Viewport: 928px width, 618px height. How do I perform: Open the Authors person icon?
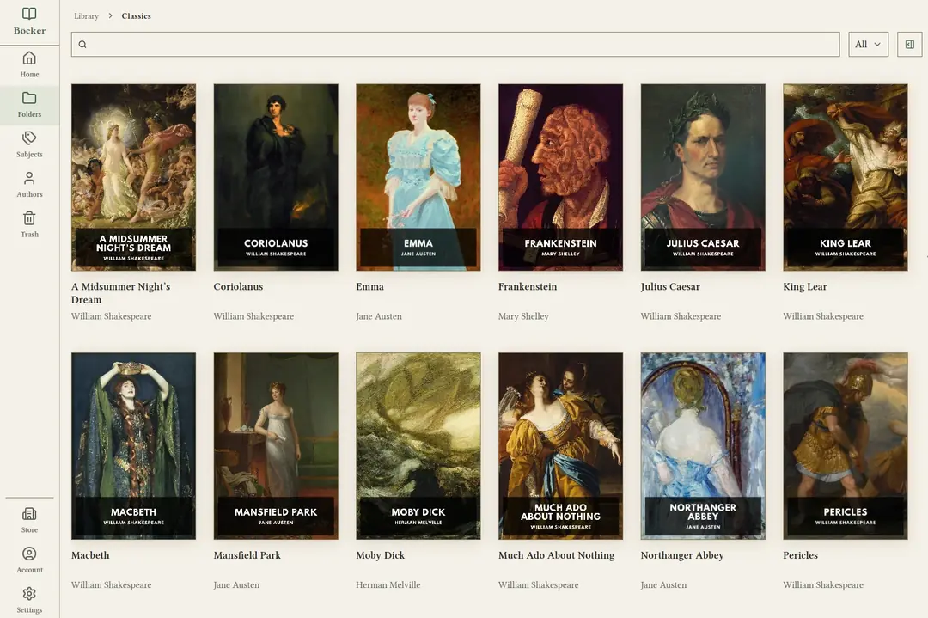[x=29, y=178]
